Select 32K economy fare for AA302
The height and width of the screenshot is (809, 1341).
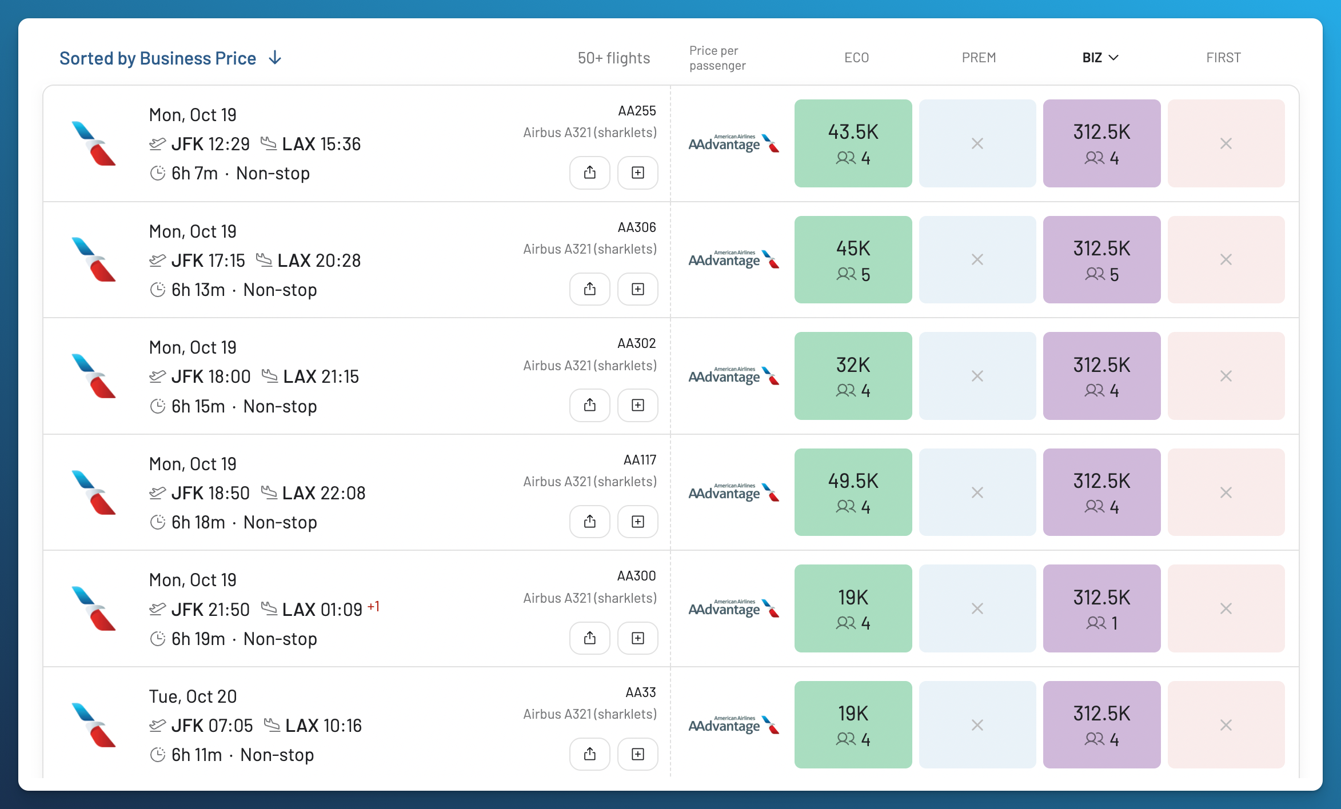click(x=853, y=376)
